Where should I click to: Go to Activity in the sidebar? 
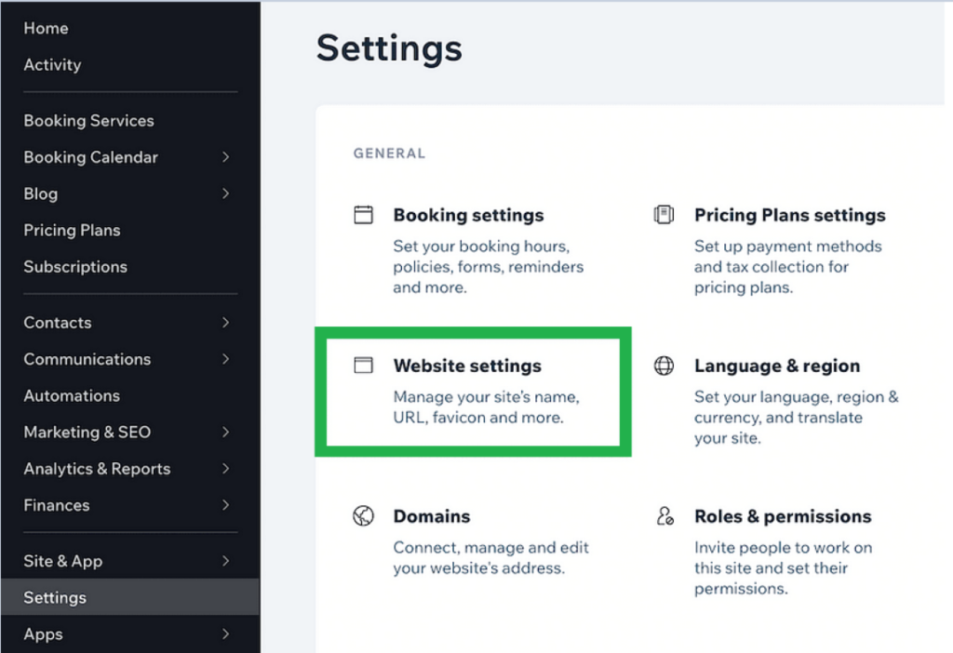tap(52, 64)
